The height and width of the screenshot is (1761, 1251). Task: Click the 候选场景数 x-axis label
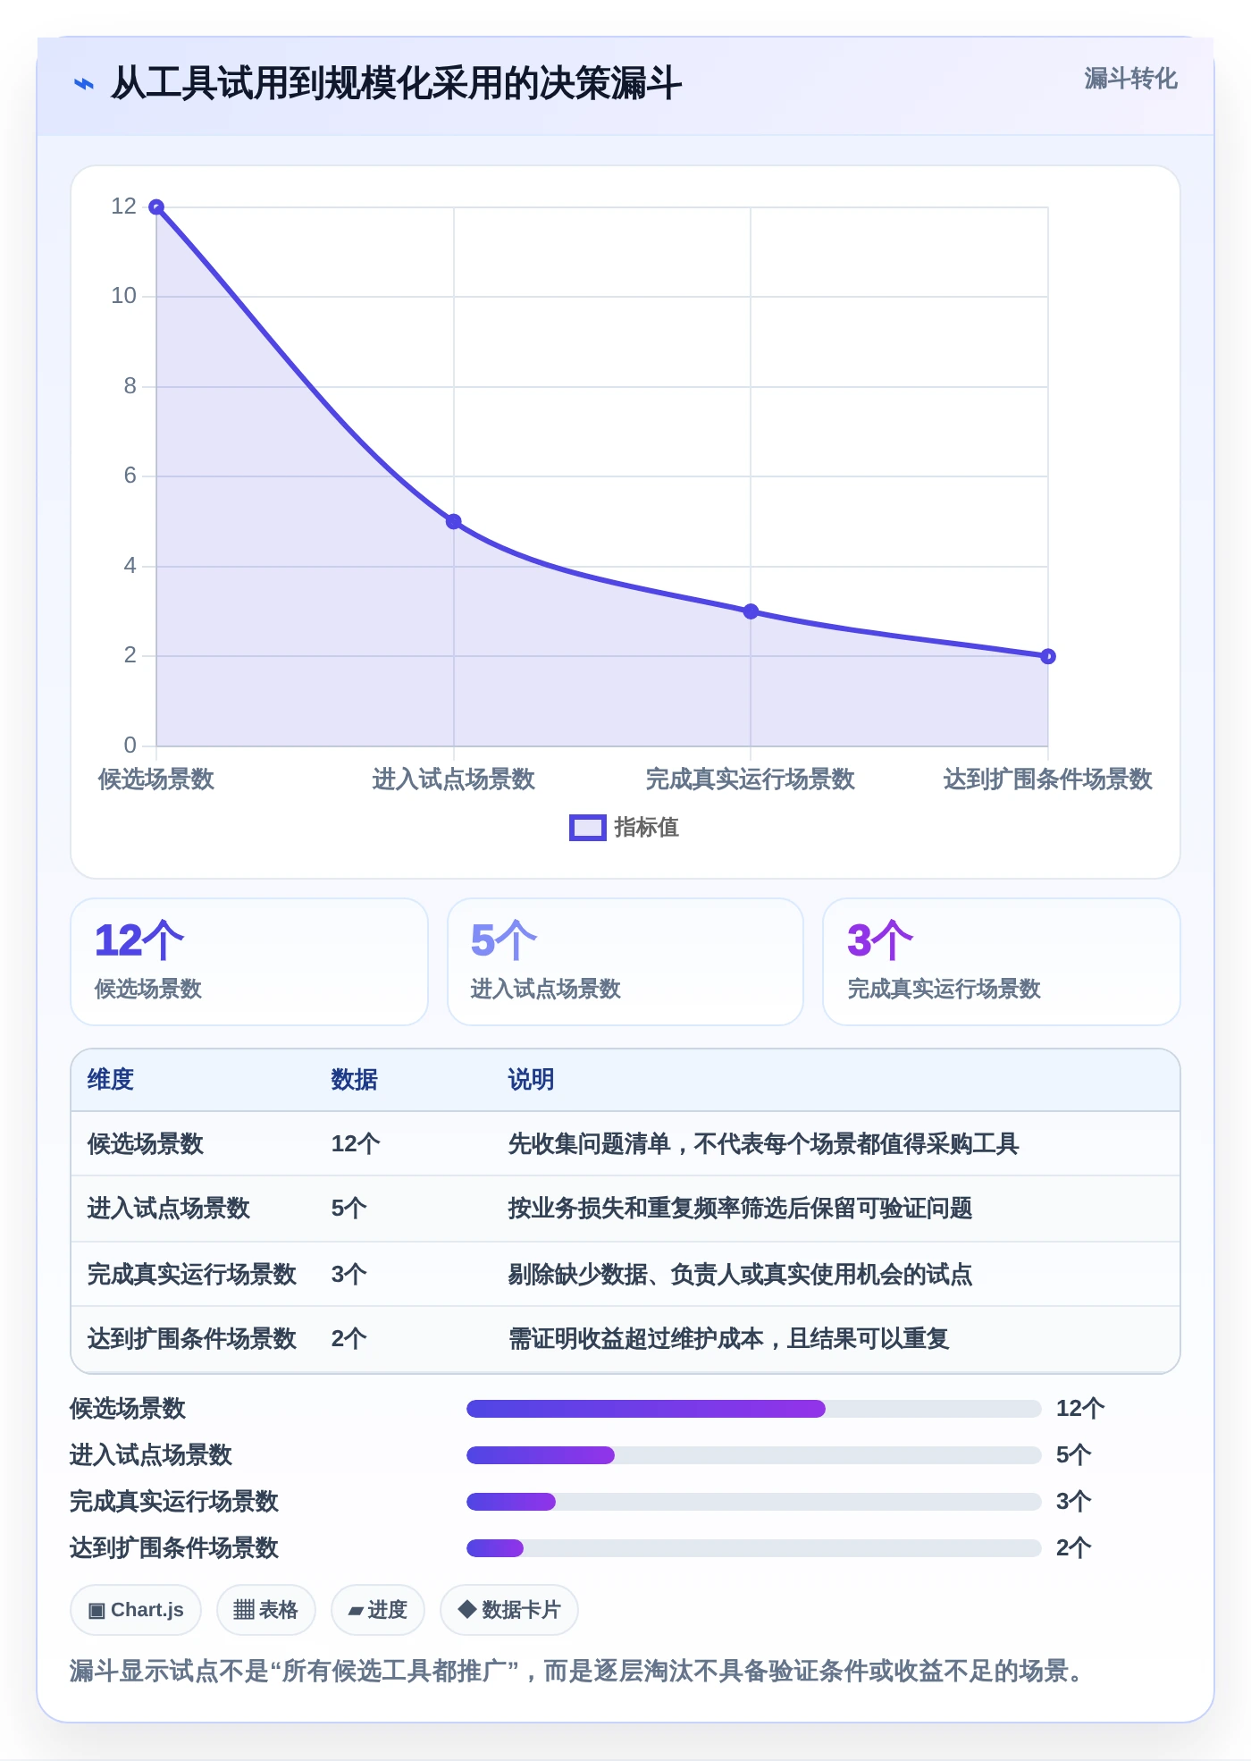point(156,779)
